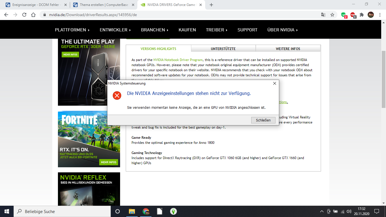
Task: Click the volume speaker tray icon
Action: pos(349,211)
